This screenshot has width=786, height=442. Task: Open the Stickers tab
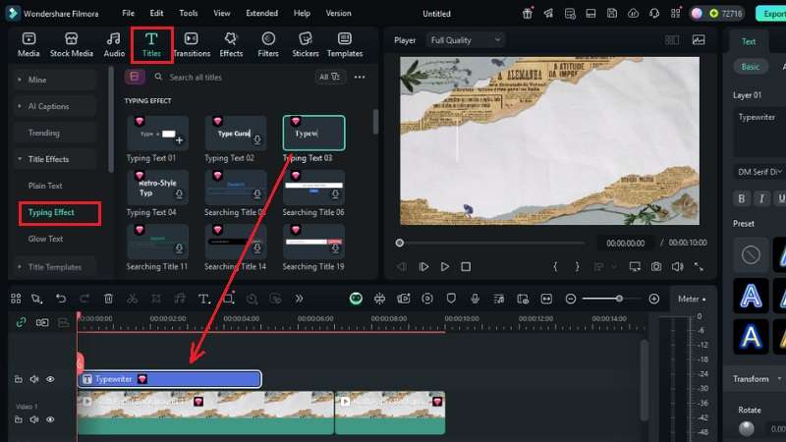[306, 44]
